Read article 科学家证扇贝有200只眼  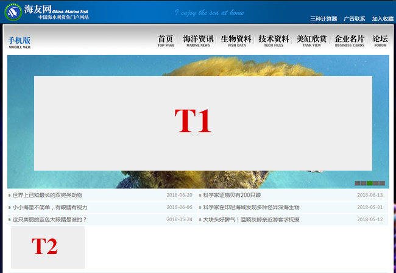click(232, 195)
